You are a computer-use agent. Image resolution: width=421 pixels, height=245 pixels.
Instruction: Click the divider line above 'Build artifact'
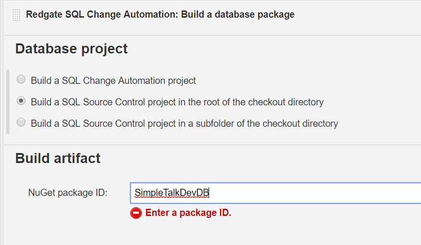point(213,145)
